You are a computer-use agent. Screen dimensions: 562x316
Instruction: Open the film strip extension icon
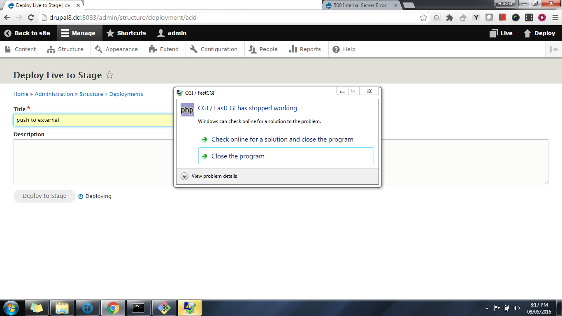pyautogui.click(x=529, y=17)
